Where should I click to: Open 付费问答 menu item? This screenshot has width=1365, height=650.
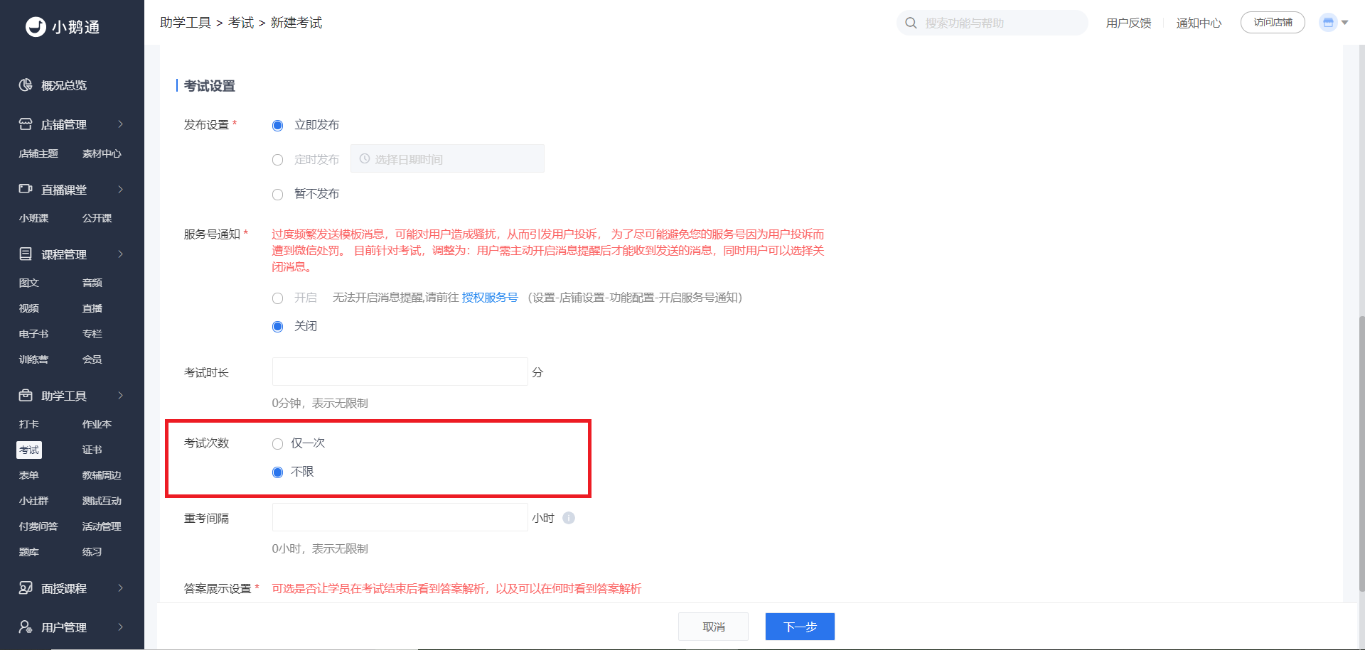point(38,526)
